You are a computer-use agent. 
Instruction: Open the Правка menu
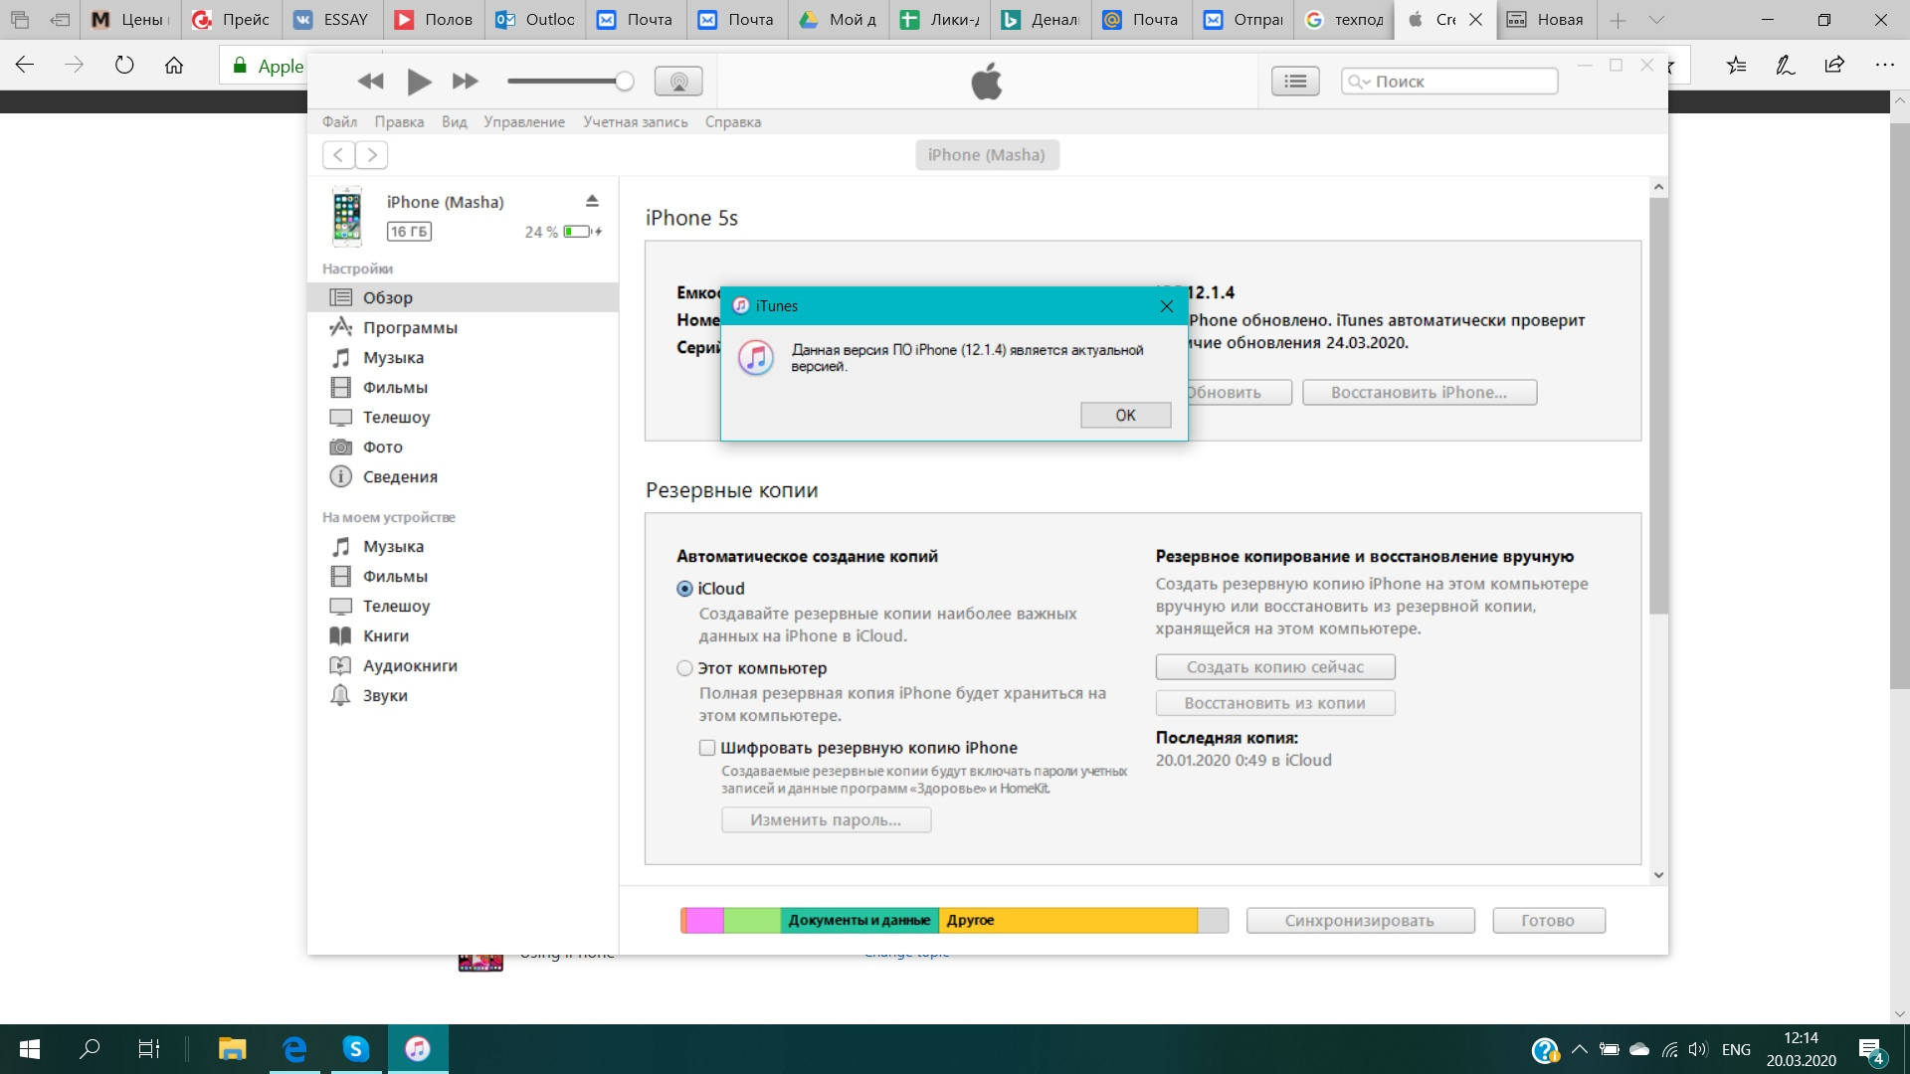[x=399, y=121]
